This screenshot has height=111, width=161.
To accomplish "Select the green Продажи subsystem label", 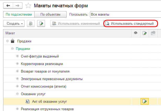I will (x=23, y=49).
